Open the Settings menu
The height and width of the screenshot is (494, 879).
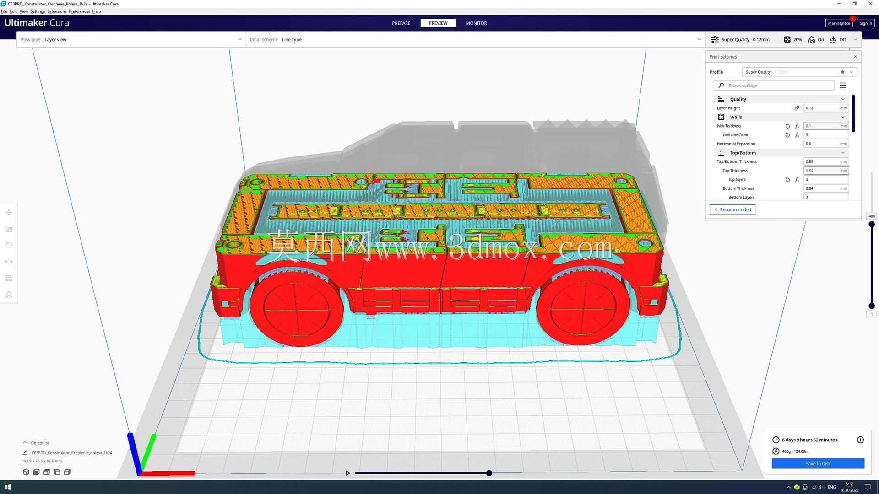pos(38,11)
